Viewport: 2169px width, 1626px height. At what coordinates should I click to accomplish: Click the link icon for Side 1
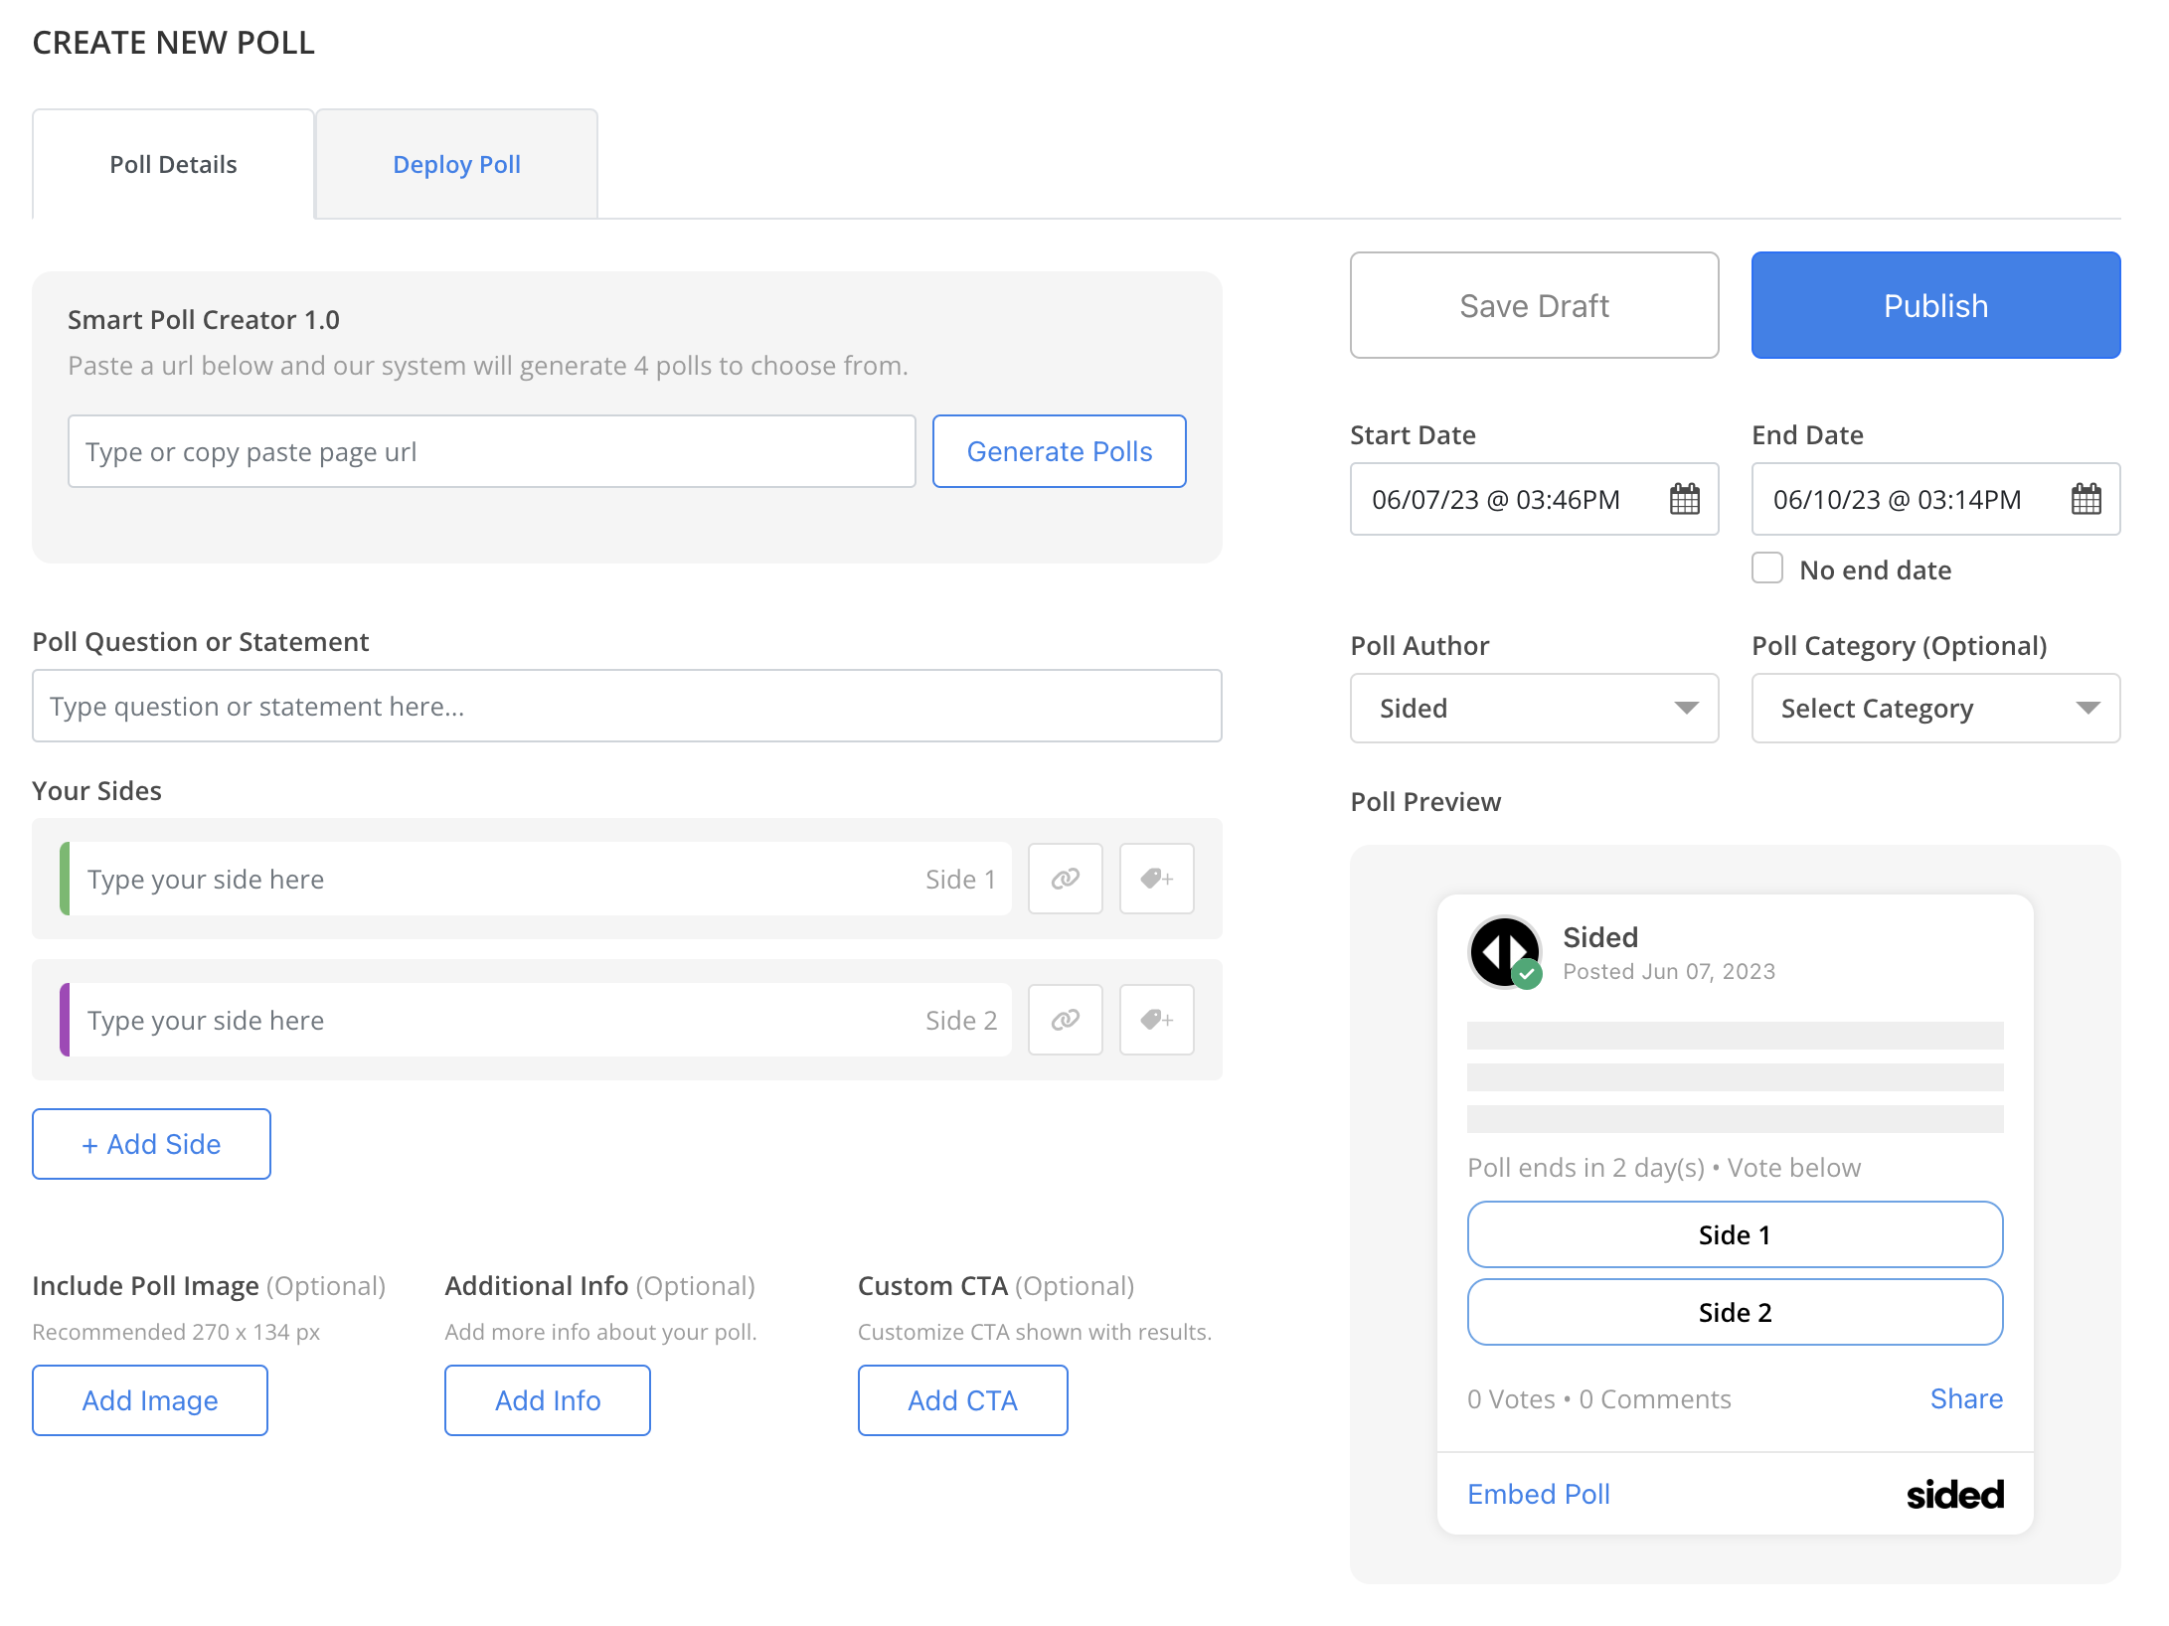[x=1065, y=879]
